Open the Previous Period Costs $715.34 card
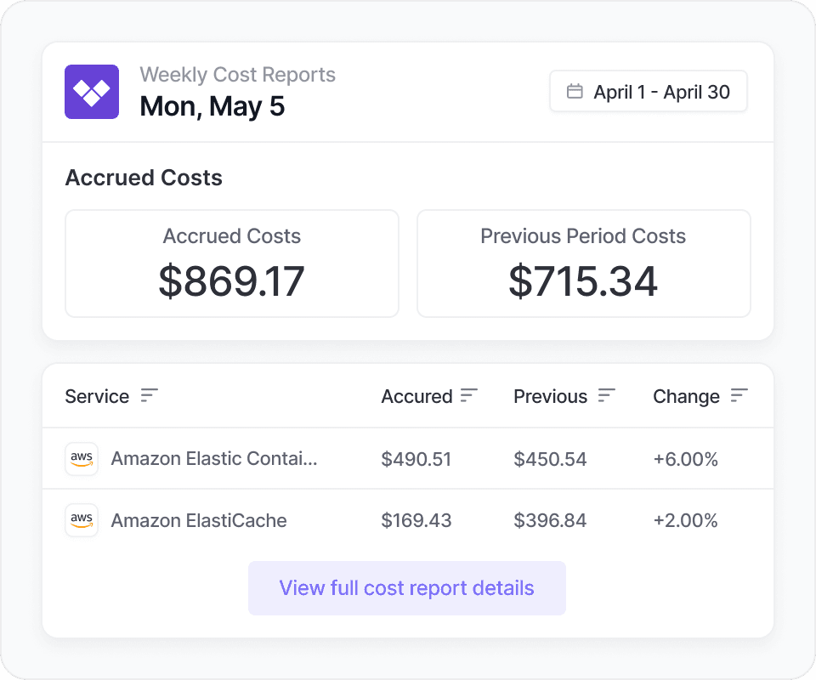 [x=583, y=263]
